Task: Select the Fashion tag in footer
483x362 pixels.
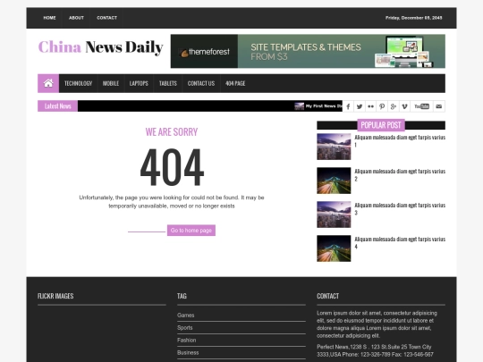Action: tap(186, 341)
